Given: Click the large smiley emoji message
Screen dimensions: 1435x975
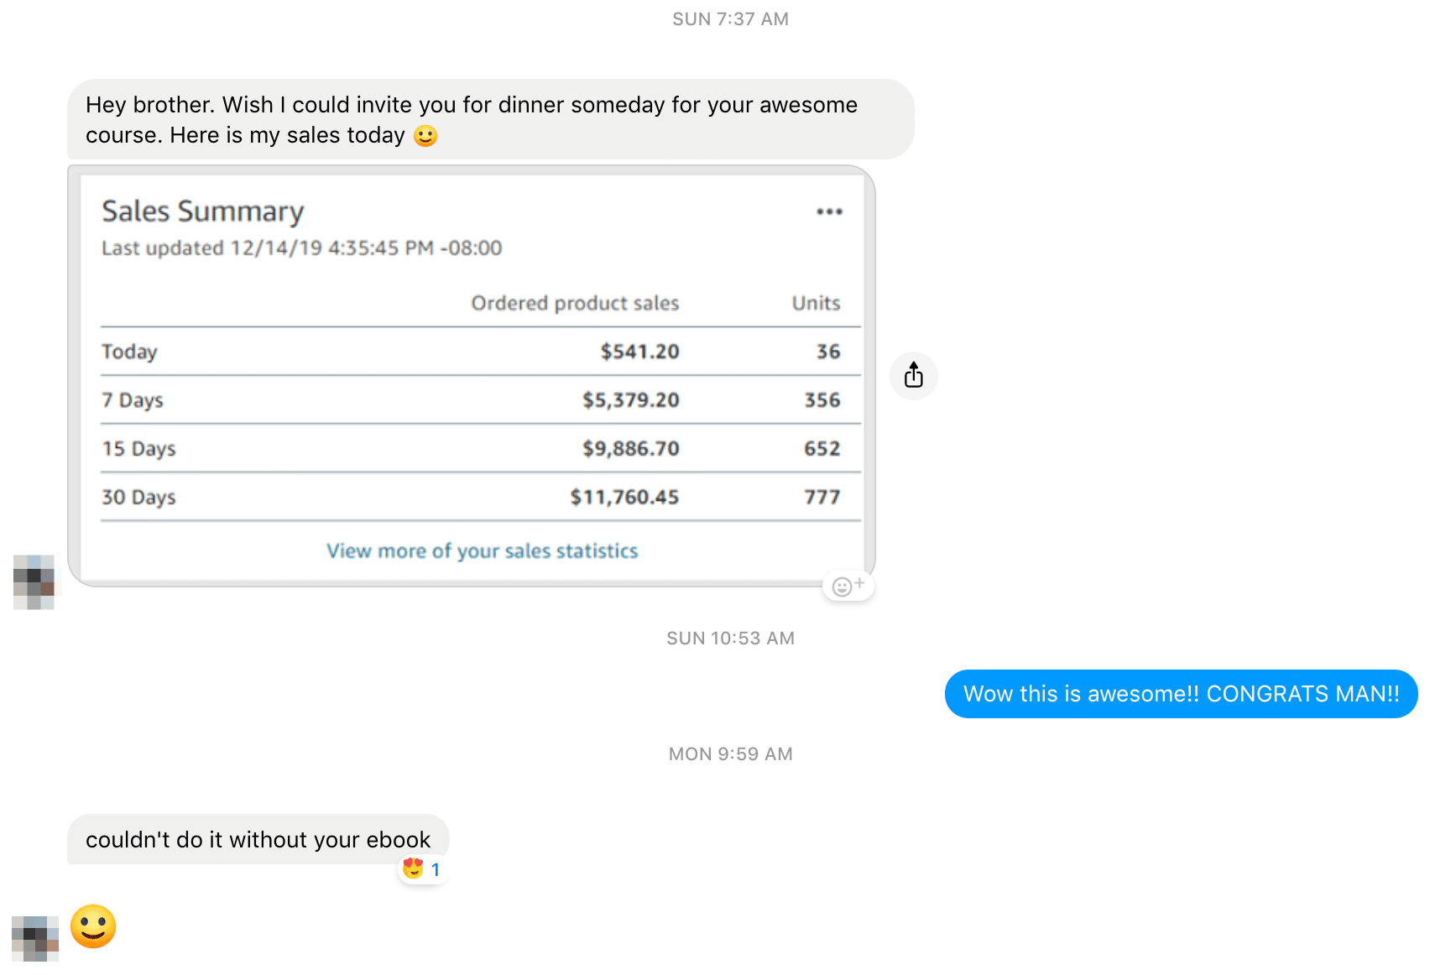Looking at the screenshot, I should tap(92, 926).
